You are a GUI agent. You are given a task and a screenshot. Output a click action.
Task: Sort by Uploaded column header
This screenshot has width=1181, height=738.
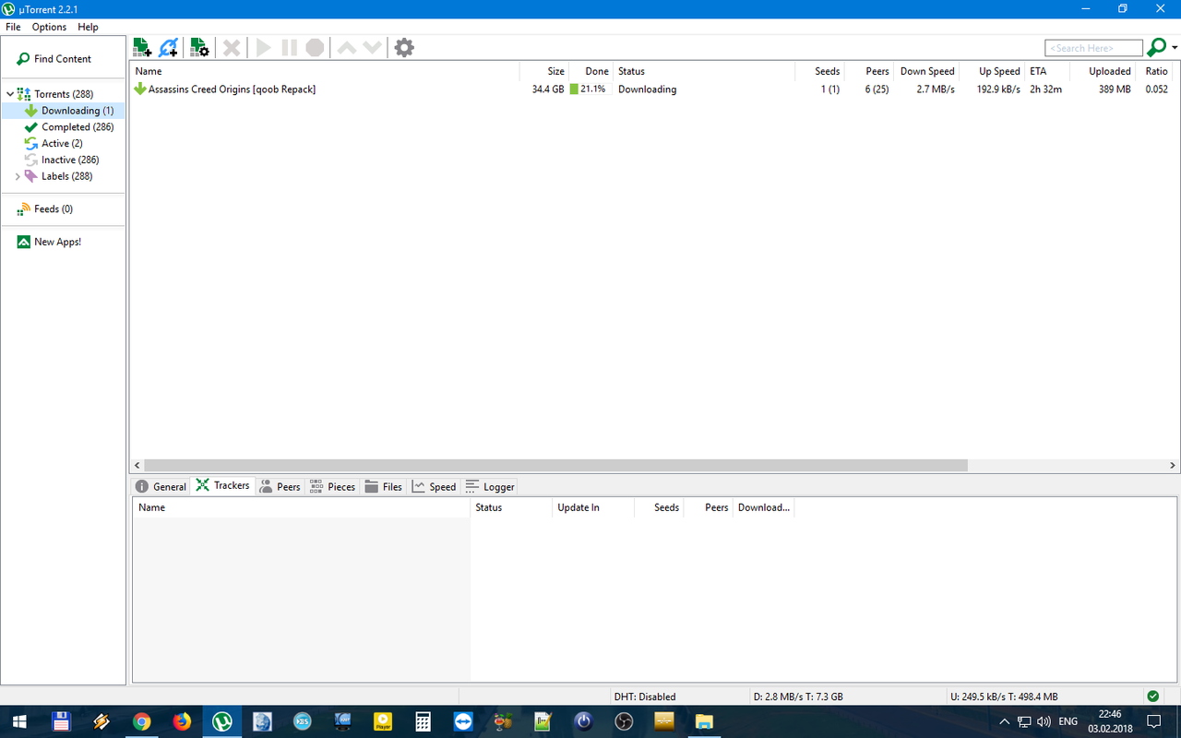(x=1103, y=71)
